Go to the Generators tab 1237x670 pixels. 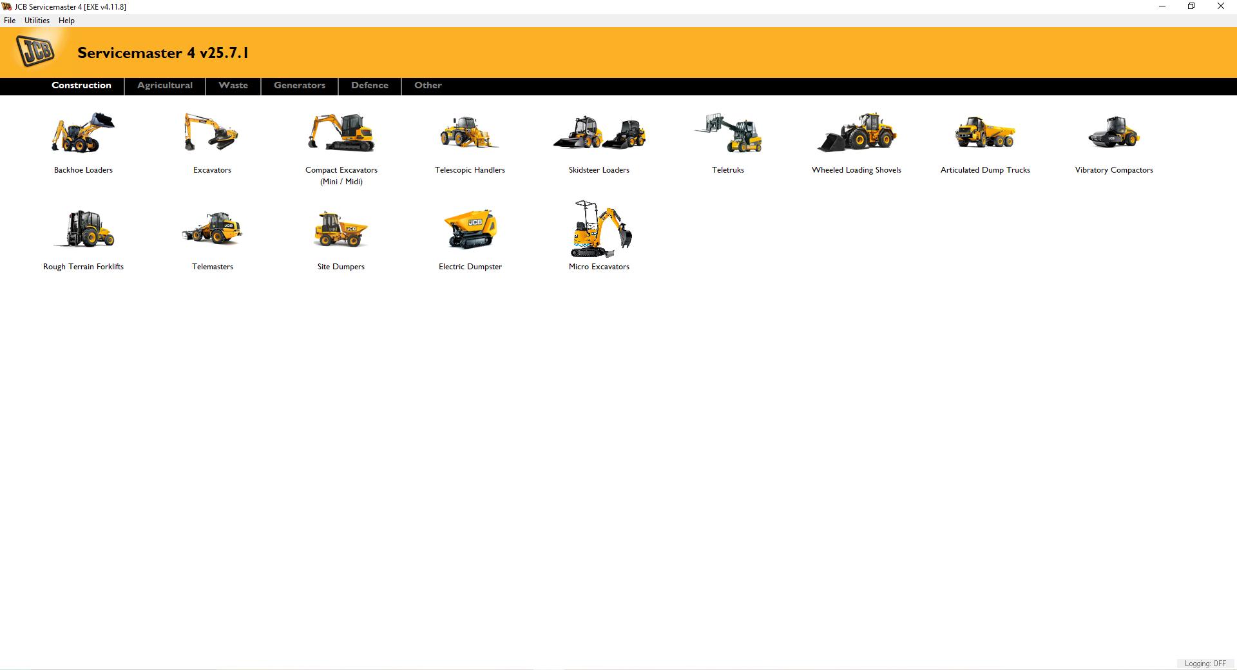click(300, 85)
